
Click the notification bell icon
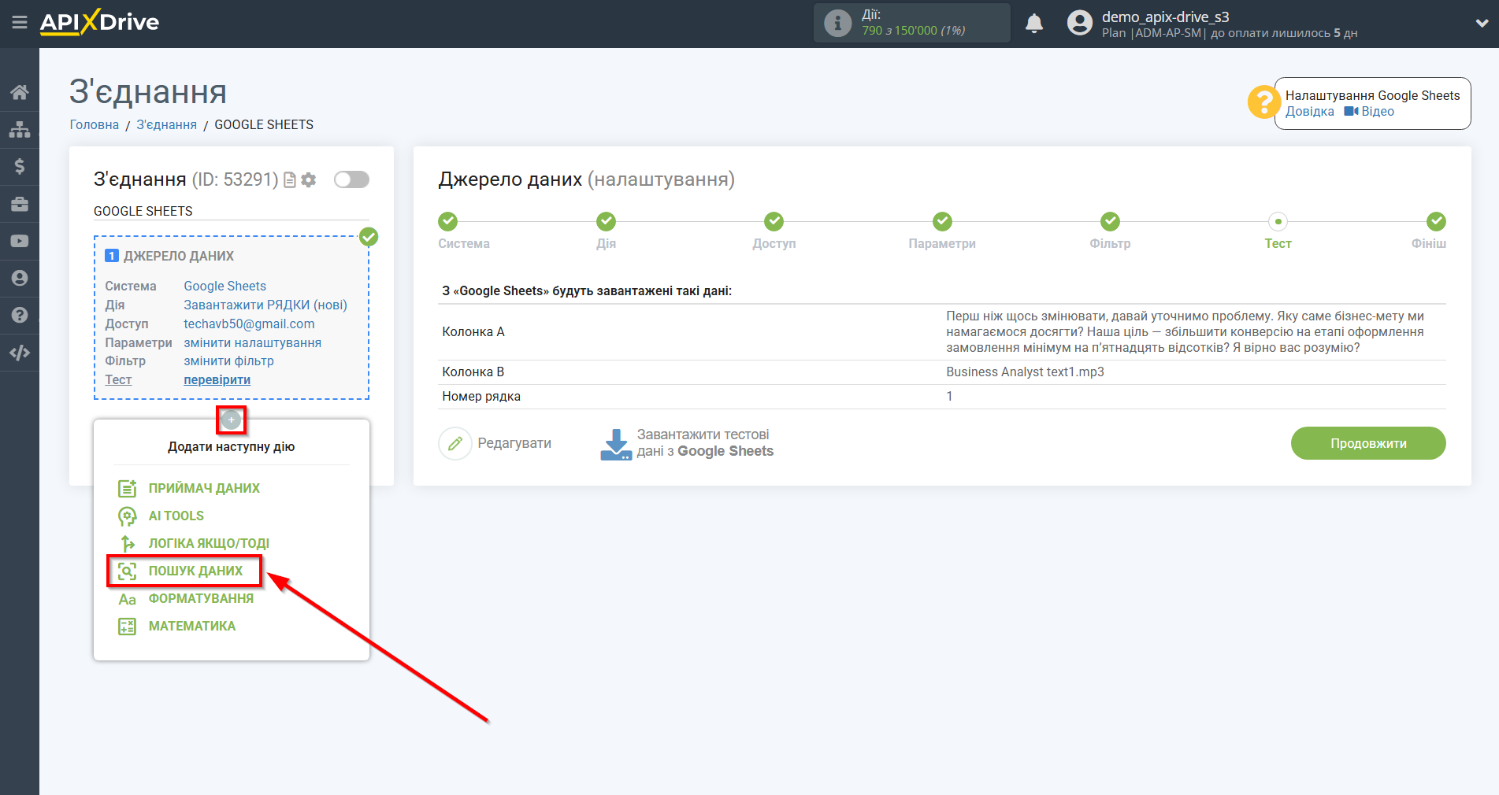[1033, 24]
